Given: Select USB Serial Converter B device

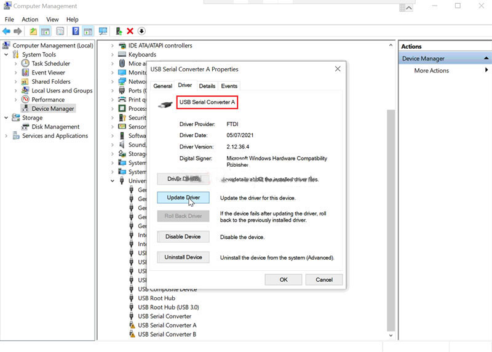Looking at the screenshot, I should click(167, 334).
